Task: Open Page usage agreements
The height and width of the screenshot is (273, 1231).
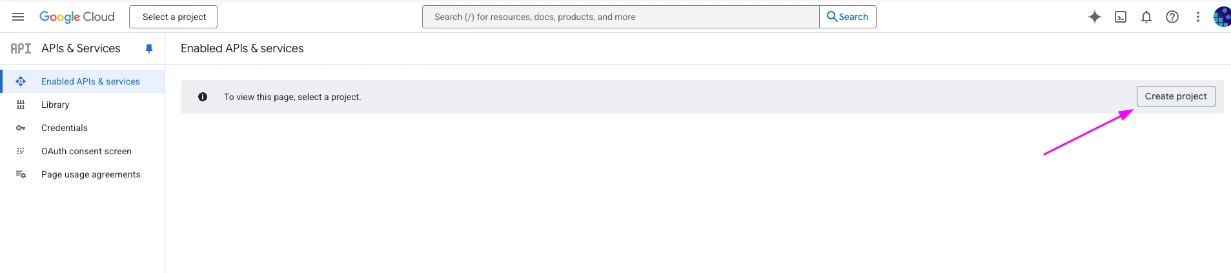Action: click(x=90, y=174)
